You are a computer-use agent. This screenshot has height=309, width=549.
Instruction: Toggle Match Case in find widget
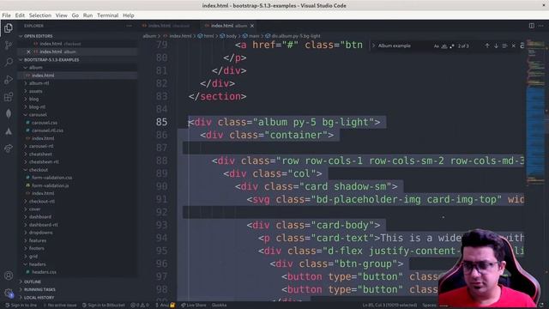click(437, 46)
